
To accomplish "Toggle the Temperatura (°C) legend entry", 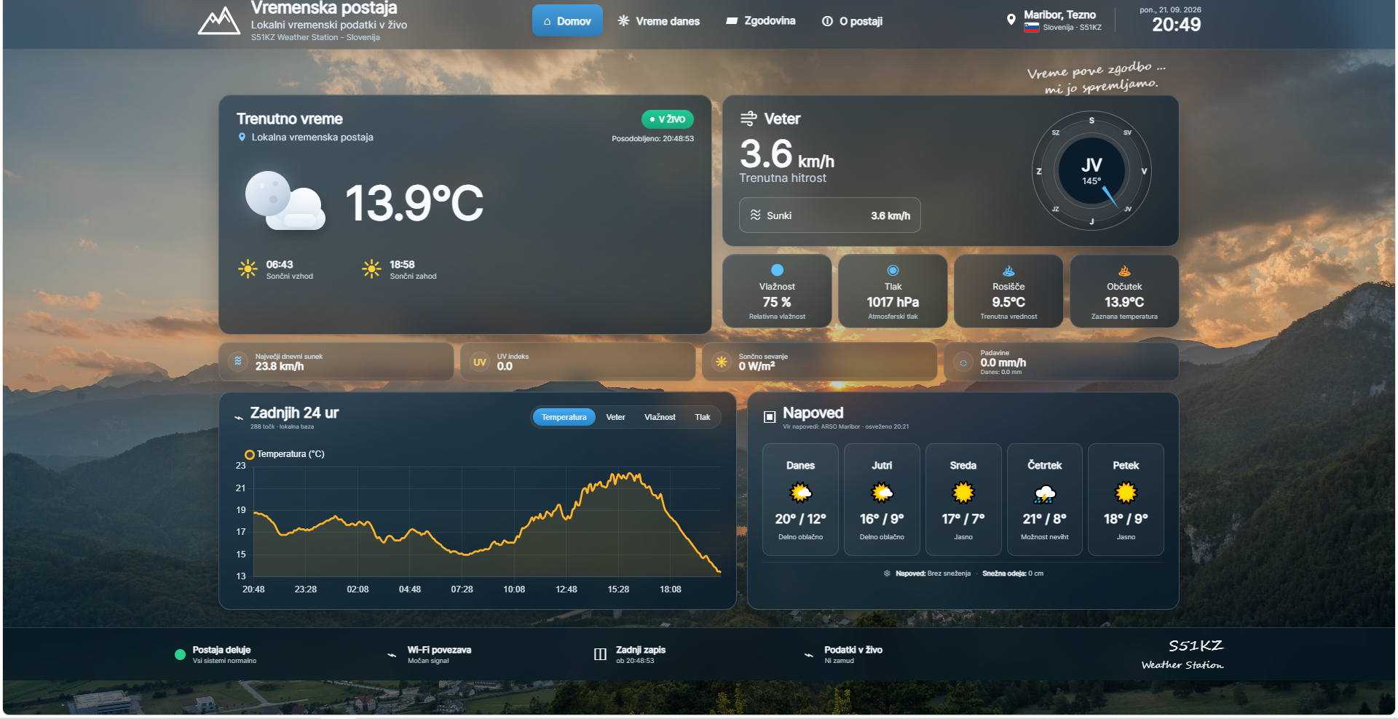I will pyautogui.click(x=285, y=454).
